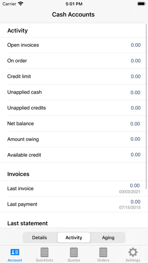The height and width of the screenshot is (263, 148).
Task: Open the Last invoice entry
Action: [x=74, y=189]
